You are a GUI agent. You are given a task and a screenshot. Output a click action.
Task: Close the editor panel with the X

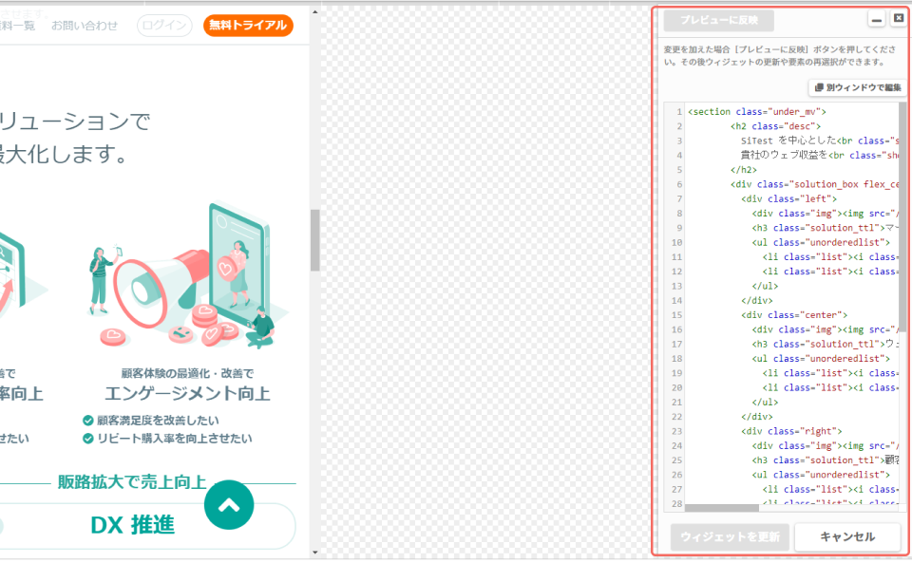[x=899, y=19]
